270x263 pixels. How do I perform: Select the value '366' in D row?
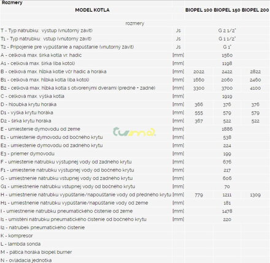coord(199,104)
